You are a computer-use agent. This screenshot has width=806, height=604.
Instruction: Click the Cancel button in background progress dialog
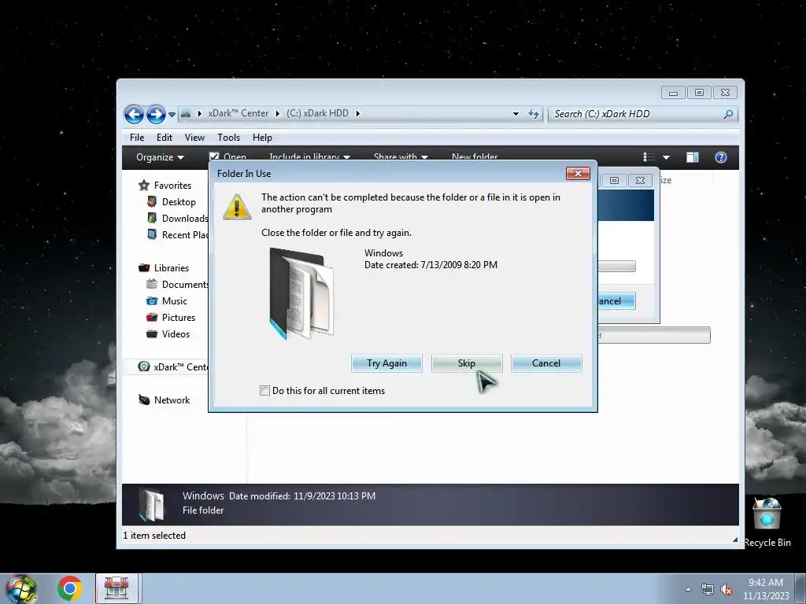coord(616,301)
